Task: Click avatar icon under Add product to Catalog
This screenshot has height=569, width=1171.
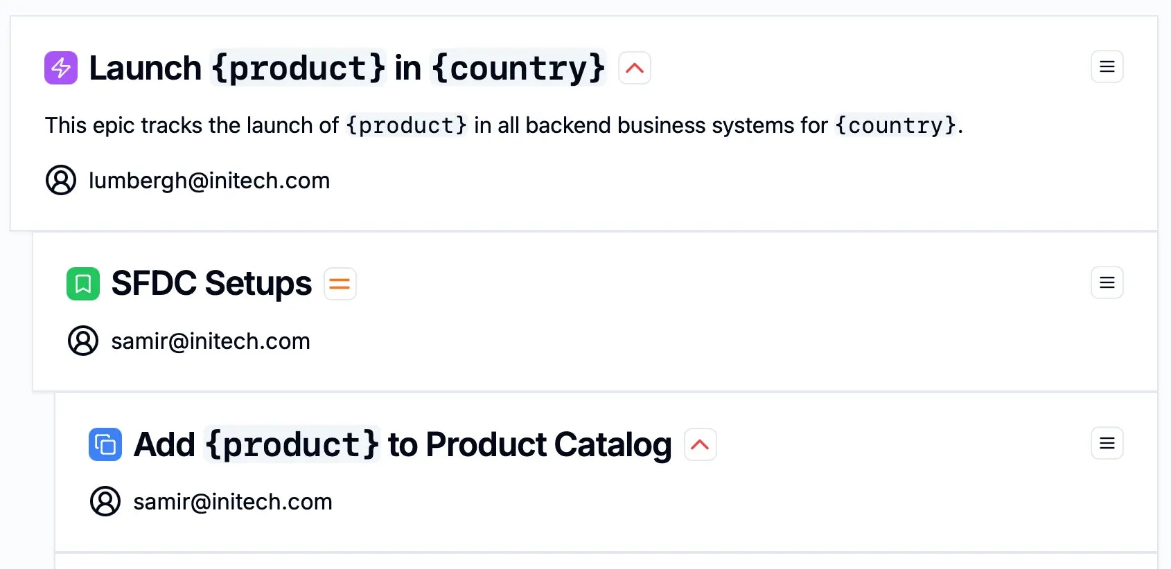Action: pos(105,501)
